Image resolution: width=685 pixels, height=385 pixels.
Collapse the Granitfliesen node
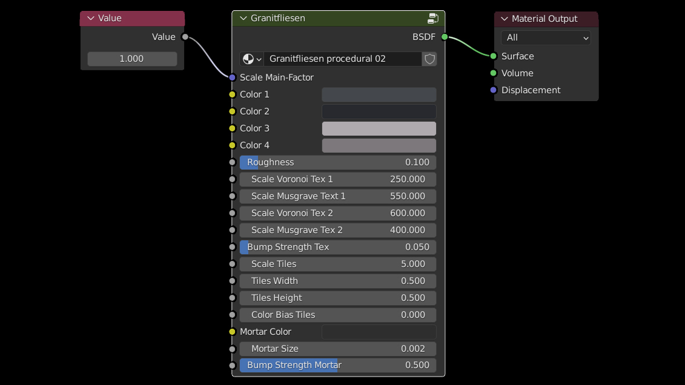tap(243, 18)
